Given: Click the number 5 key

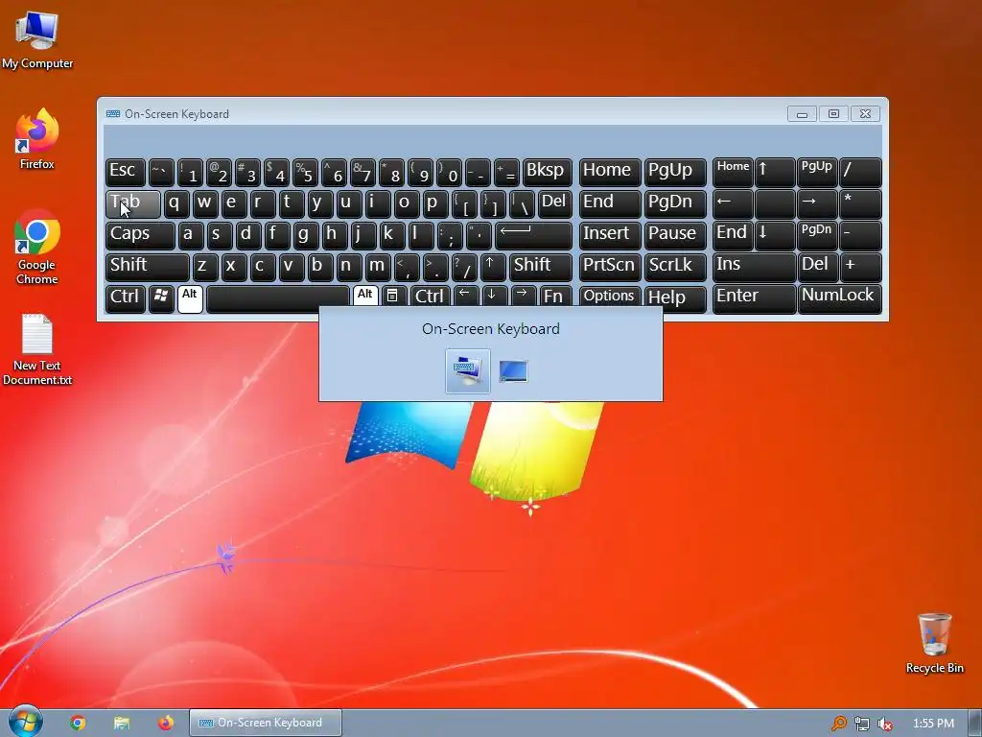Looking at the screenshot, I should pos(306,172).
